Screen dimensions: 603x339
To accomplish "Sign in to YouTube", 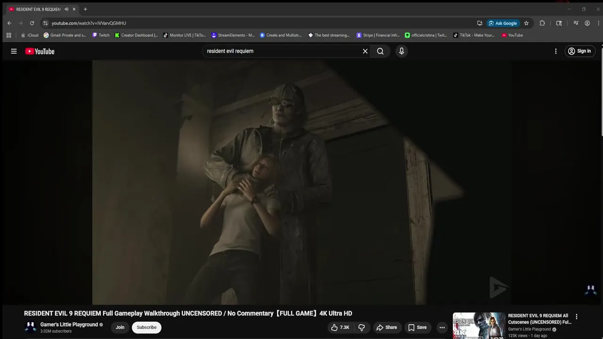I will pyautogui.click(x=580, y=51).
